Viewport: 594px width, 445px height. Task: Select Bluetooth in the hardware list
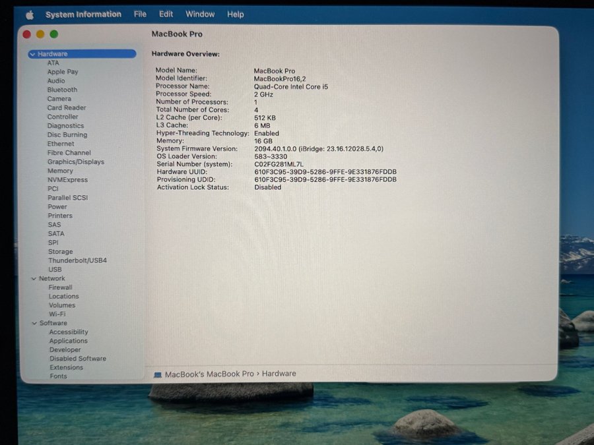[x=62, y=90]
